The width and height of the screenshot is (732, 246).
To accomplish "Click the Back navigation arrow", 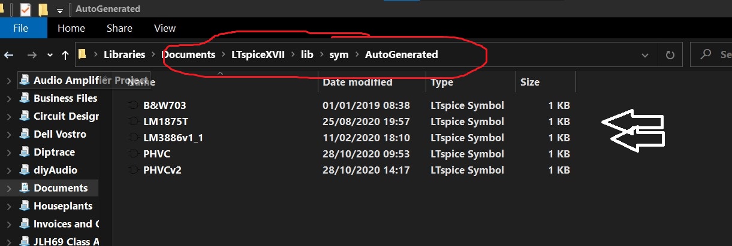I will (9, 55).
